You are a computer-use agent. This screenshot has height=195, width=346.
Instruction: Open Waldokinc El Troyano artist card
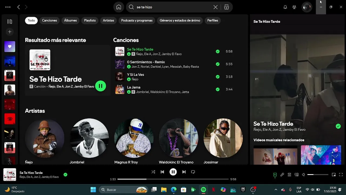(178, 141)
